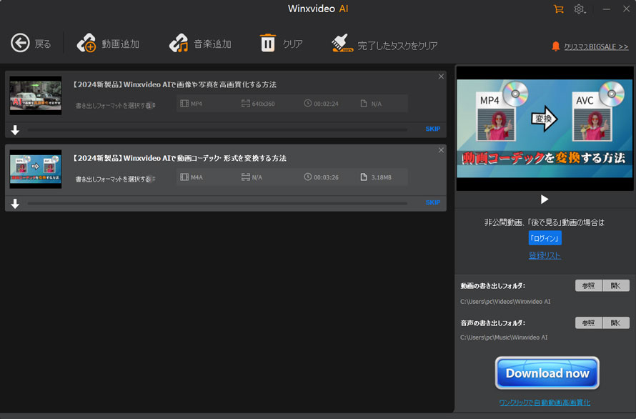Select the 音楽追加 add music icon
636x419 pixels.
[178, 43]
